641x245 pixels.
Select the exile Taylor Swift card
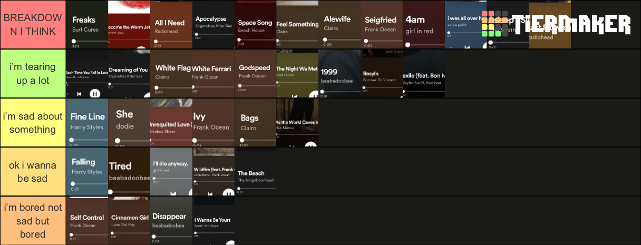tap(424, 73)
